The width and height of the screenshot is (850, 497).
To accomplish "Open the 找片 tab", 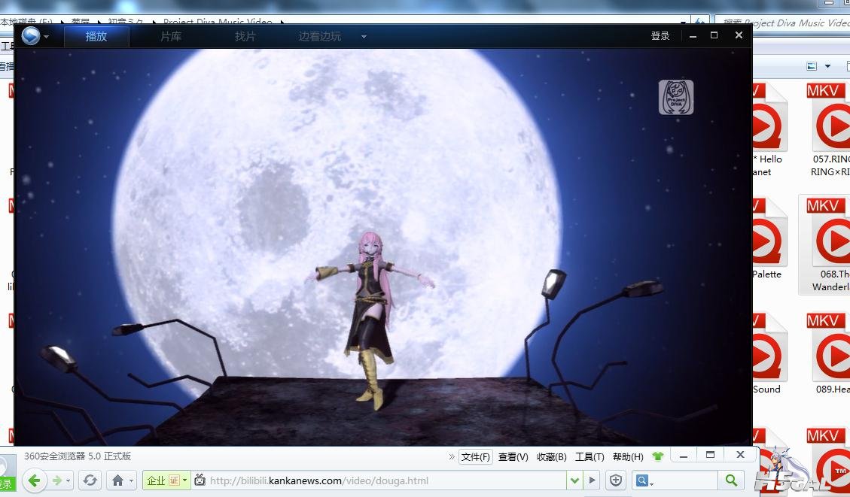I will pos(245,36).
